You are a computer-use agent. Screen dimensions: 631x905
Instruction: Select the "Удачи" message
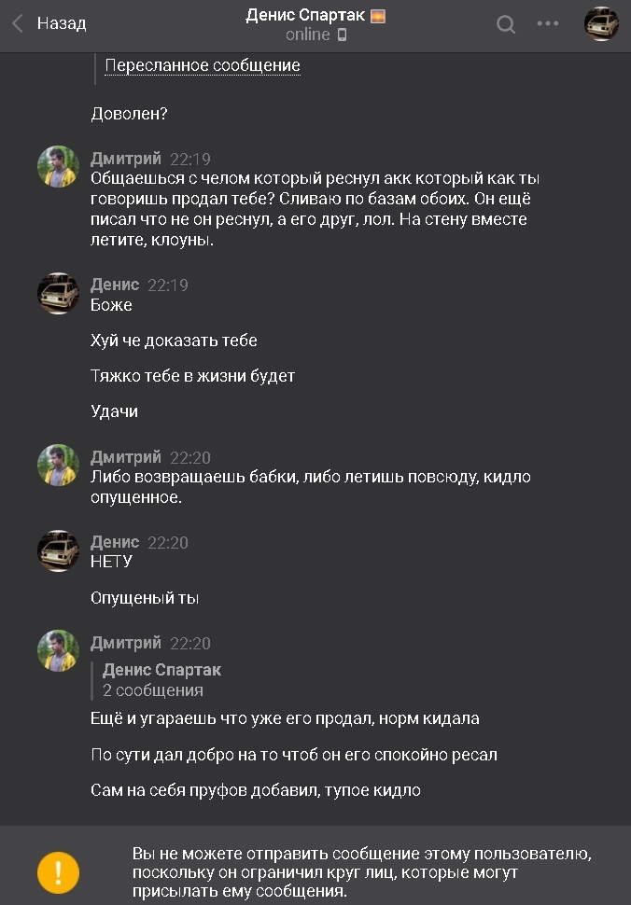coord(114,411)
